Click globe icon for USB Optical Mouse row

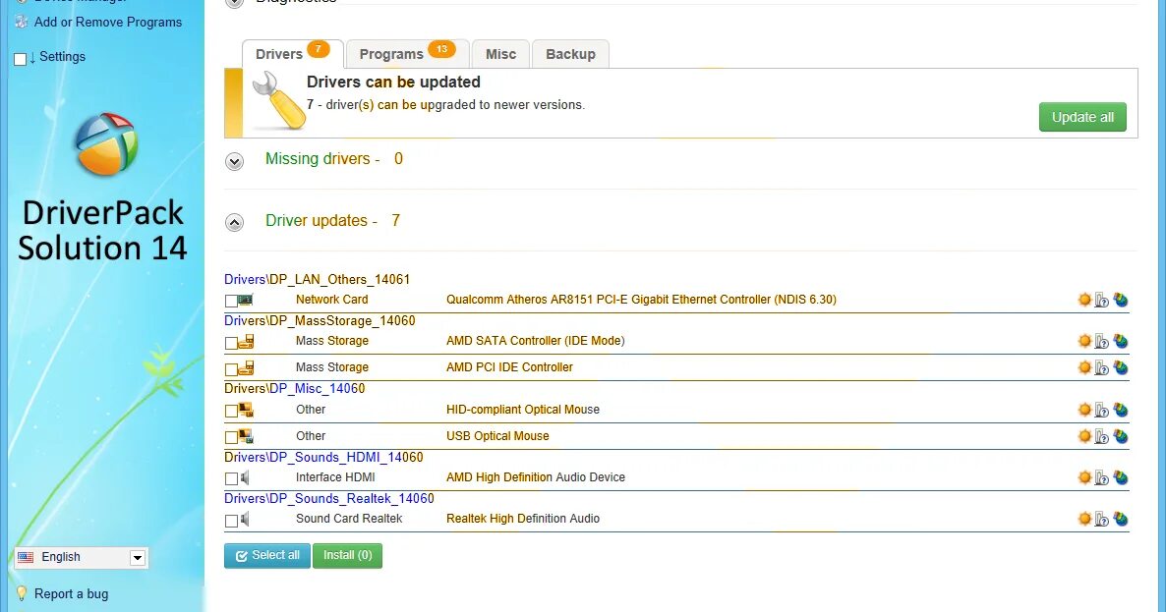click(1121, 437)
